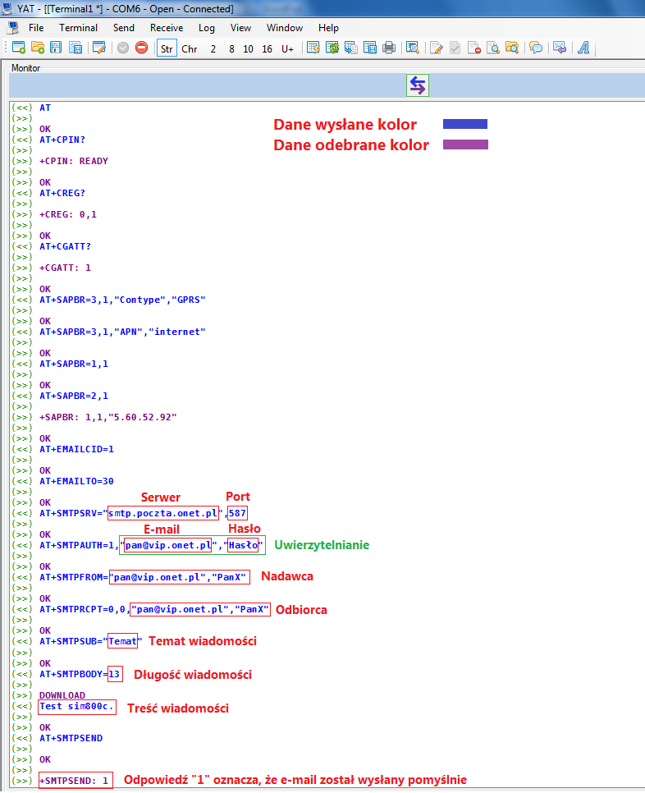The width and height of the screenshot is (645, 793).
Task: Print the monitor using the printer icon
Action: (389, 48)
